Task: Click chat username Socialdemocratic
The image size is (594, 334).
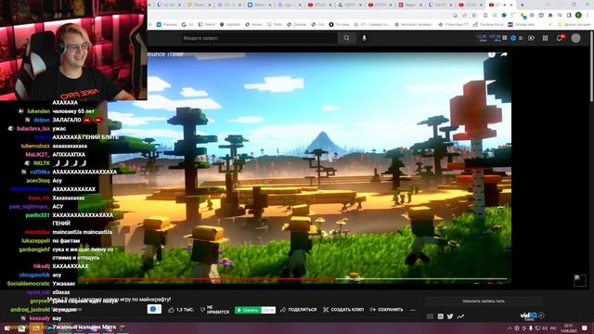Action: tap(29, 284)
